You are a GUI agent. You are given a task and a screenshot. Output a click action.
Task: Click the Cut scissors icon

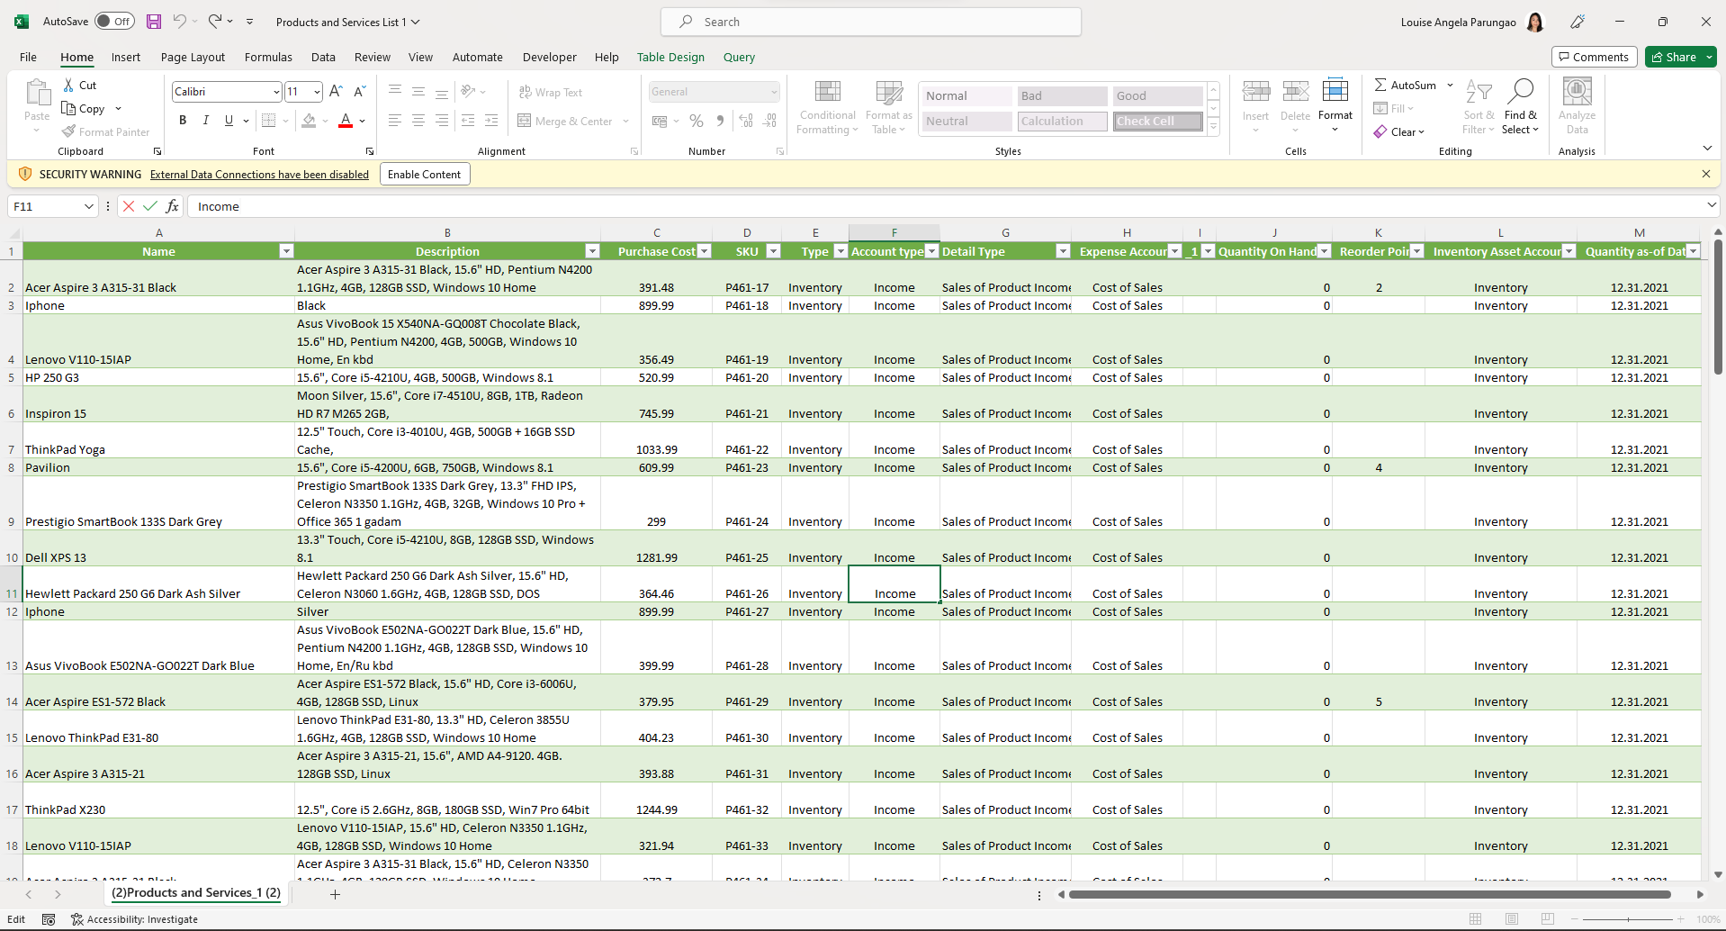tap(68, 85)
